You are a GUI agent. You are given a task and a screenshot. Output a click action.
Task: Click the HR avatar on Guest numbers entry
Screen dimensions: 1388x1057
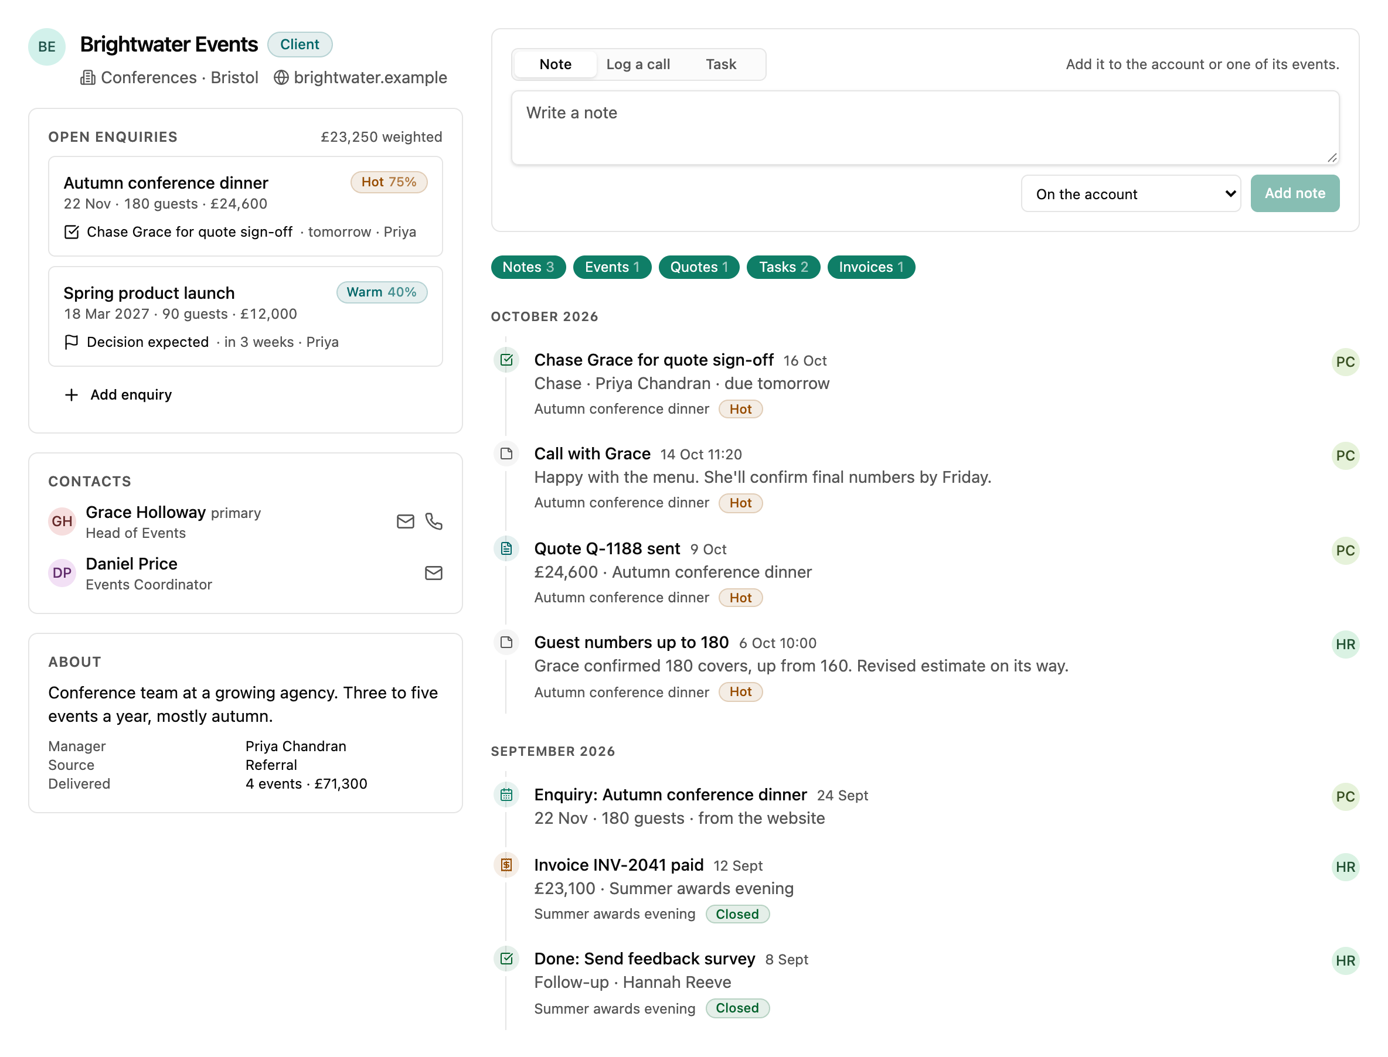point(1345,645)
